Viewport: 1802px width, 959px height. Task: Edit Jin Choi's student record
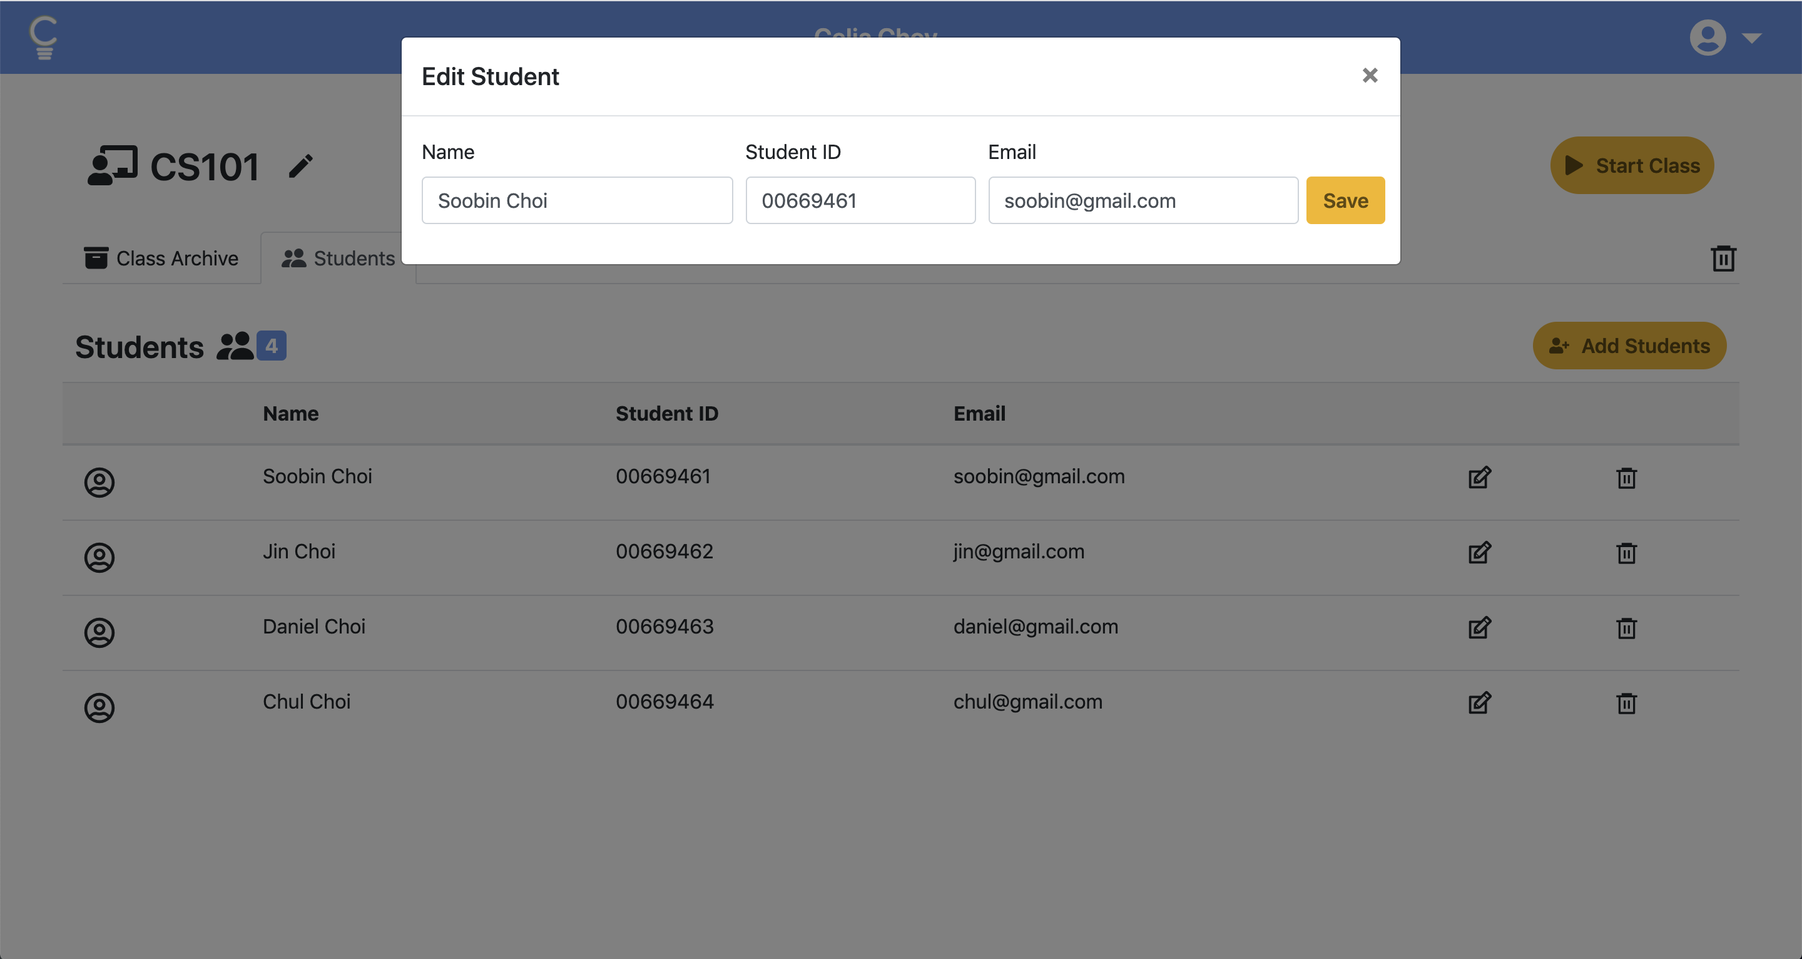[x=1479, y=553]
